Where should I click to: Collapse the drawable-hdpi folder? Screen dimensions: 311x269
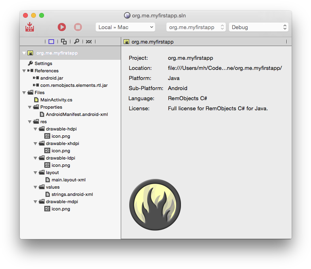pyautogui.click(x=36, y=129)
